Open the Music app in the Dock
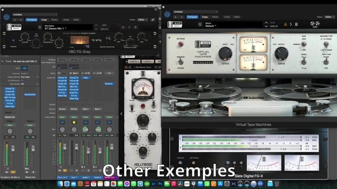Screen dimensions: 337x189 (174, 184)
